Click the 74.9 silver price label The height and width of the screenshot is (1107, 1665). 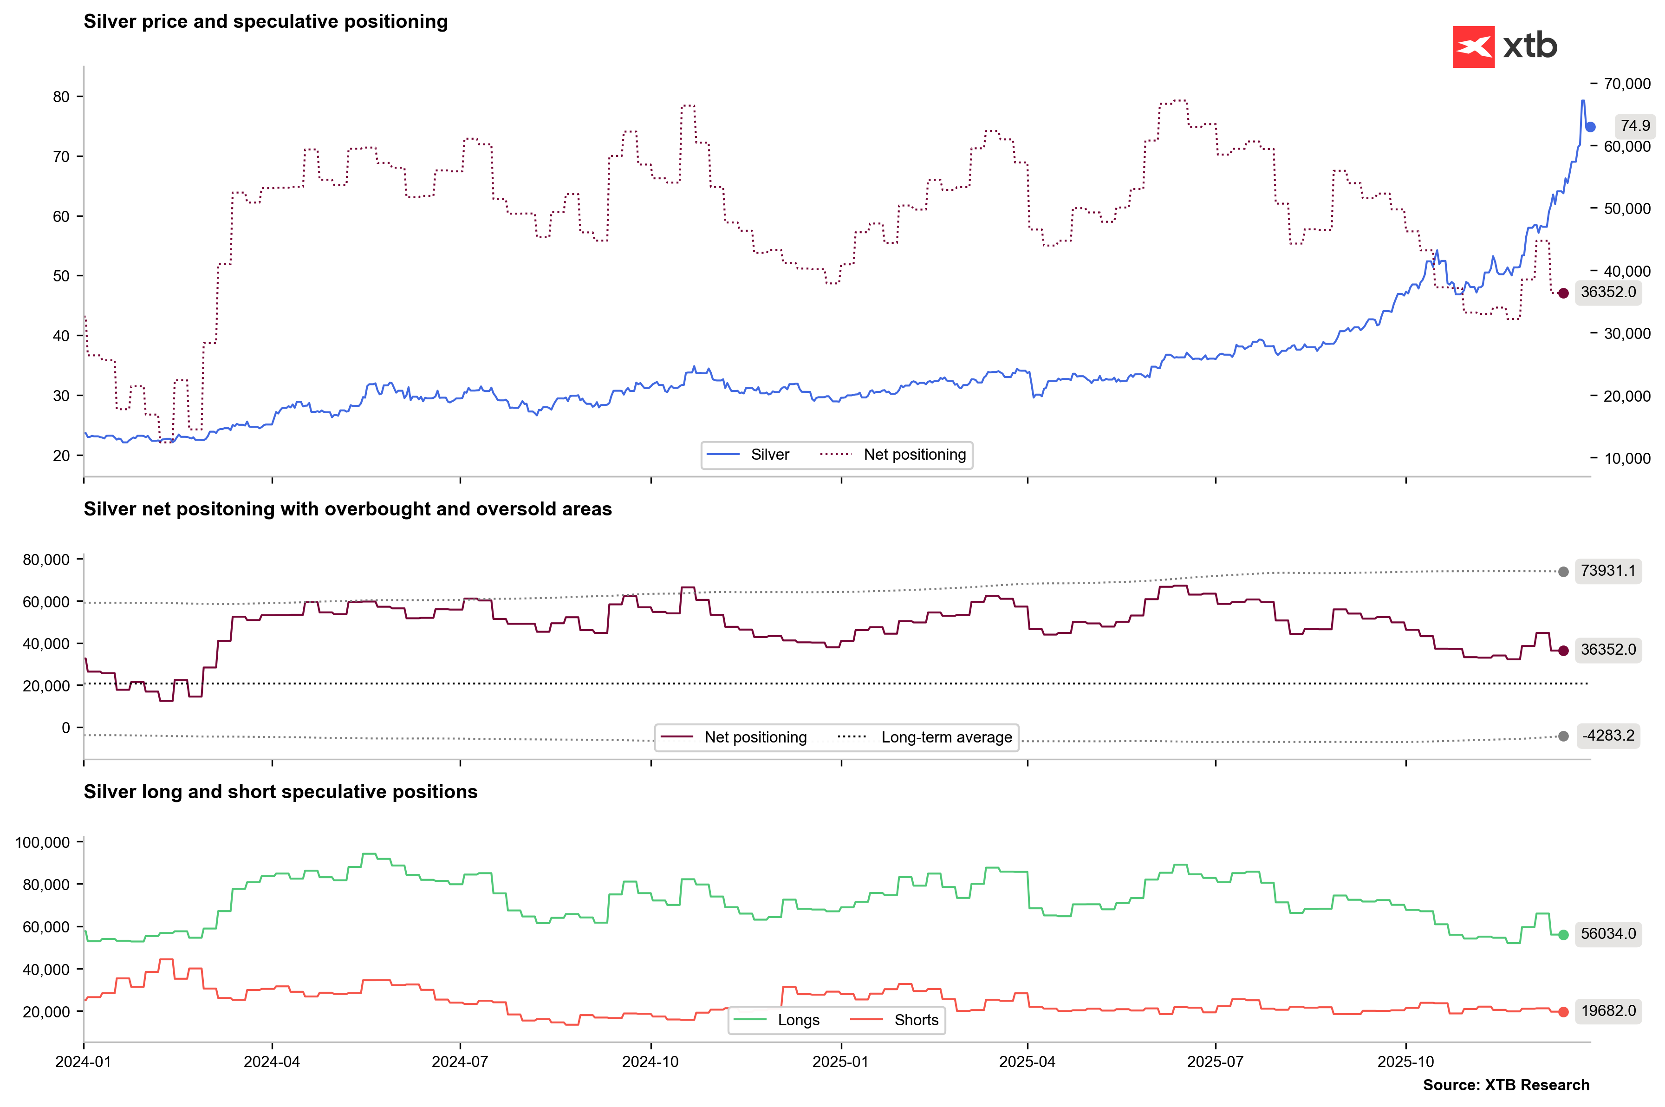click(x=1635, y=126)
